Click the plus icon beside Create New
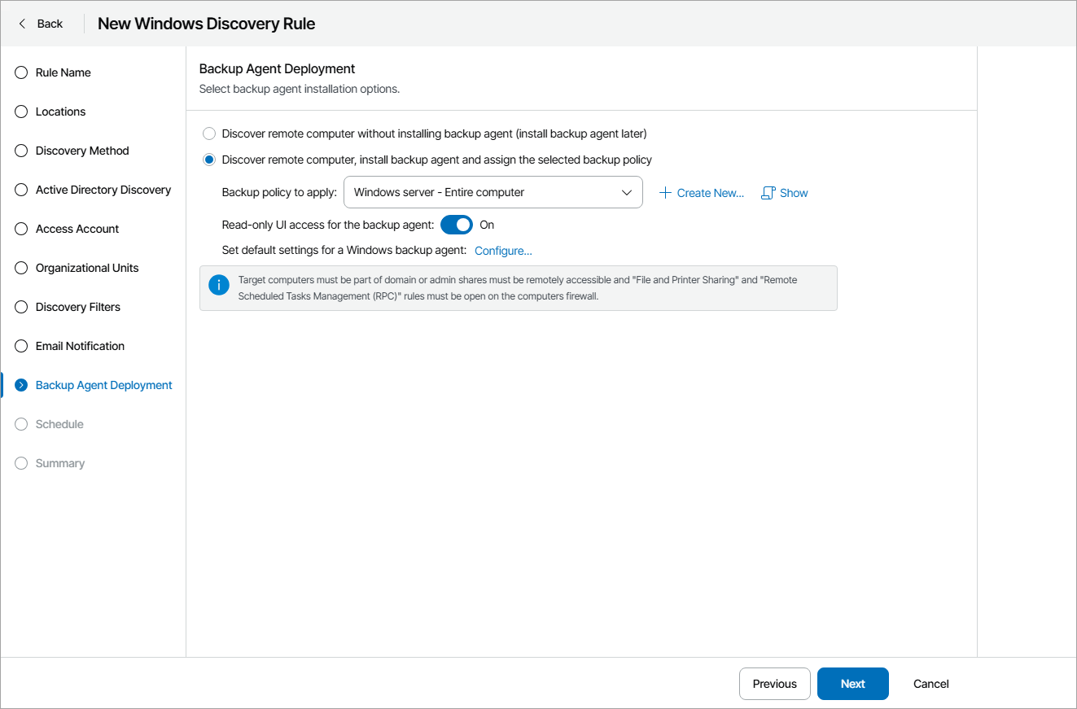The image size is (1077, 709). pos(667,192)
